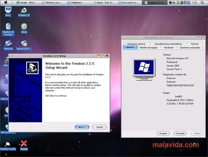The width and height of the screenshot is (208, 157).
Task: Open the Mi PC desktop icon
Action: pyautogui.click(x=8, y=11)
